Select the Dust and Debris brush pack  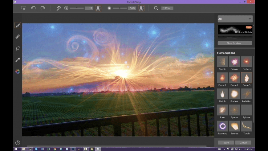click(235, 30)
